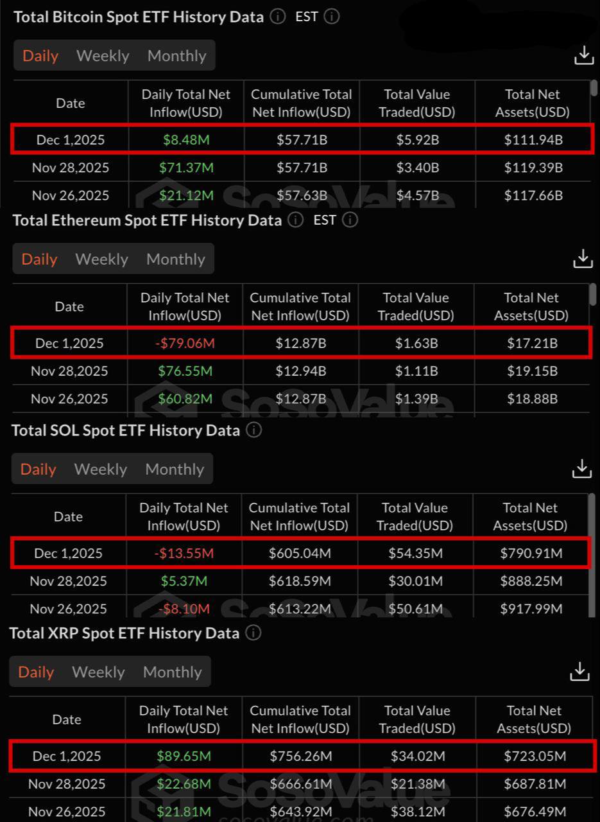
Task: Show Weekly SOL Spot ETF history
Action: [100, 469]
